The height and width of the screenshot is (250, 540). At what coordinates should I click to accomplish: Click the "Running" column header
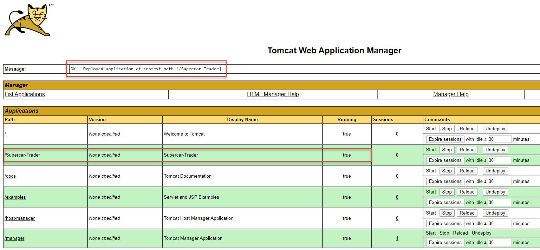(x=347, y=119)
